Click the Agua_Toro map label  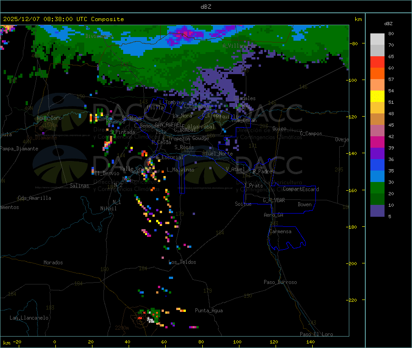49,118
